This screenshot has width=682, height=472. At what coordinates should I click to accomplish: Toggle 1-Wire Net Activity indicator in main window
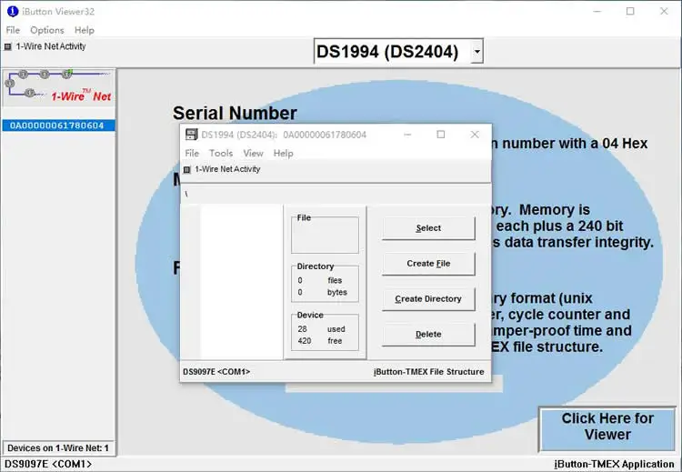tap(7, 46)
